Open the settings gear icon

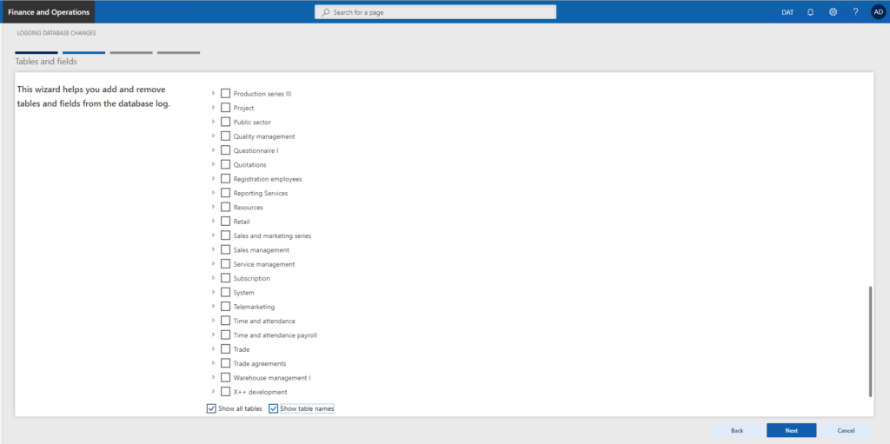(833, 12)
